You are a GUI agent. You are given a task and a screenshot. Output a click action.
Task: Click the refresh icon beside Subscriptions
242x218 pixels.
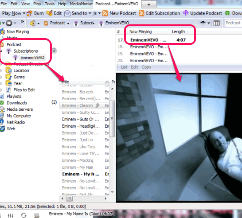click(54, 51)
